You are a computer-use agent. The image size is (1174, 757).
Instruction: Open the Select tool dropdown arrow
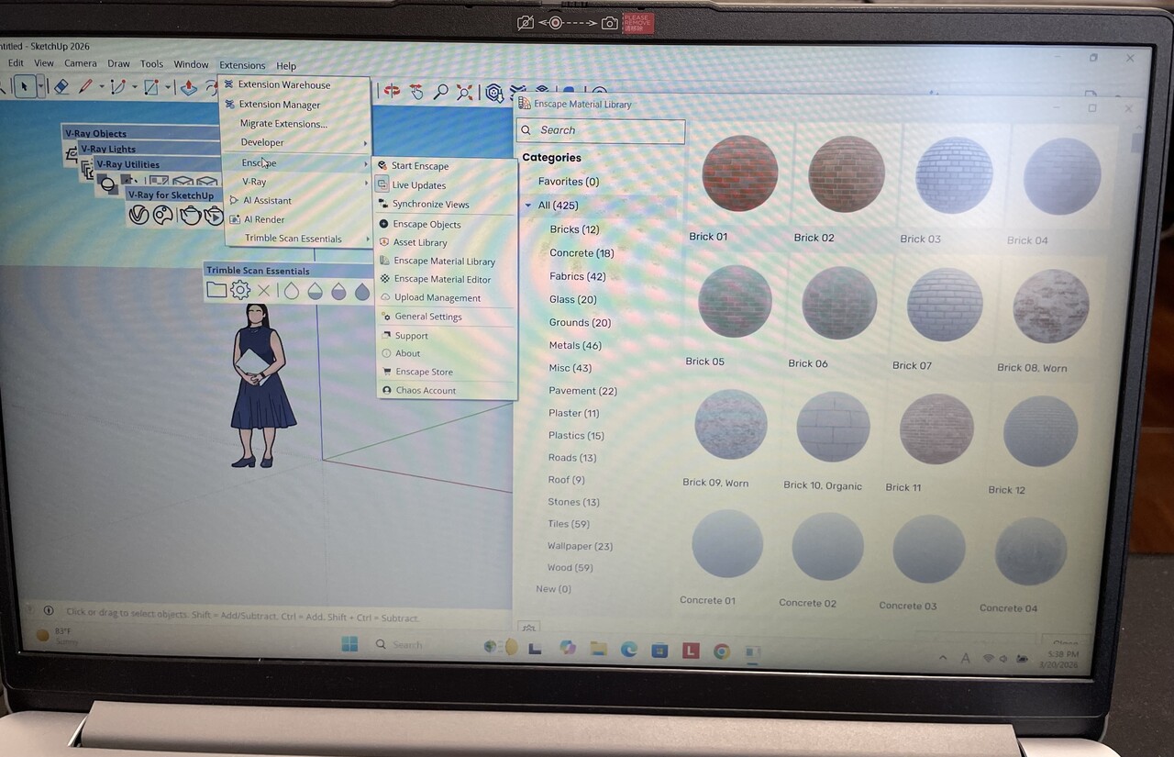(x=40, y=87)
